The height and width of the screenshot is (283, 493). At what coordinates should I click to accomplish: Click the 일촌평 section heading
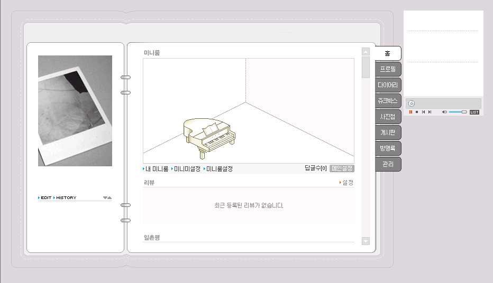point(152,238)
